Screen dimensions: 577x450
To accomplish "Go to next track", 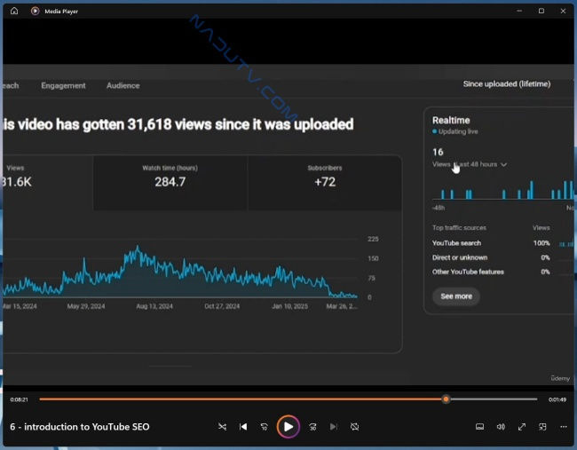I will 334,427.
